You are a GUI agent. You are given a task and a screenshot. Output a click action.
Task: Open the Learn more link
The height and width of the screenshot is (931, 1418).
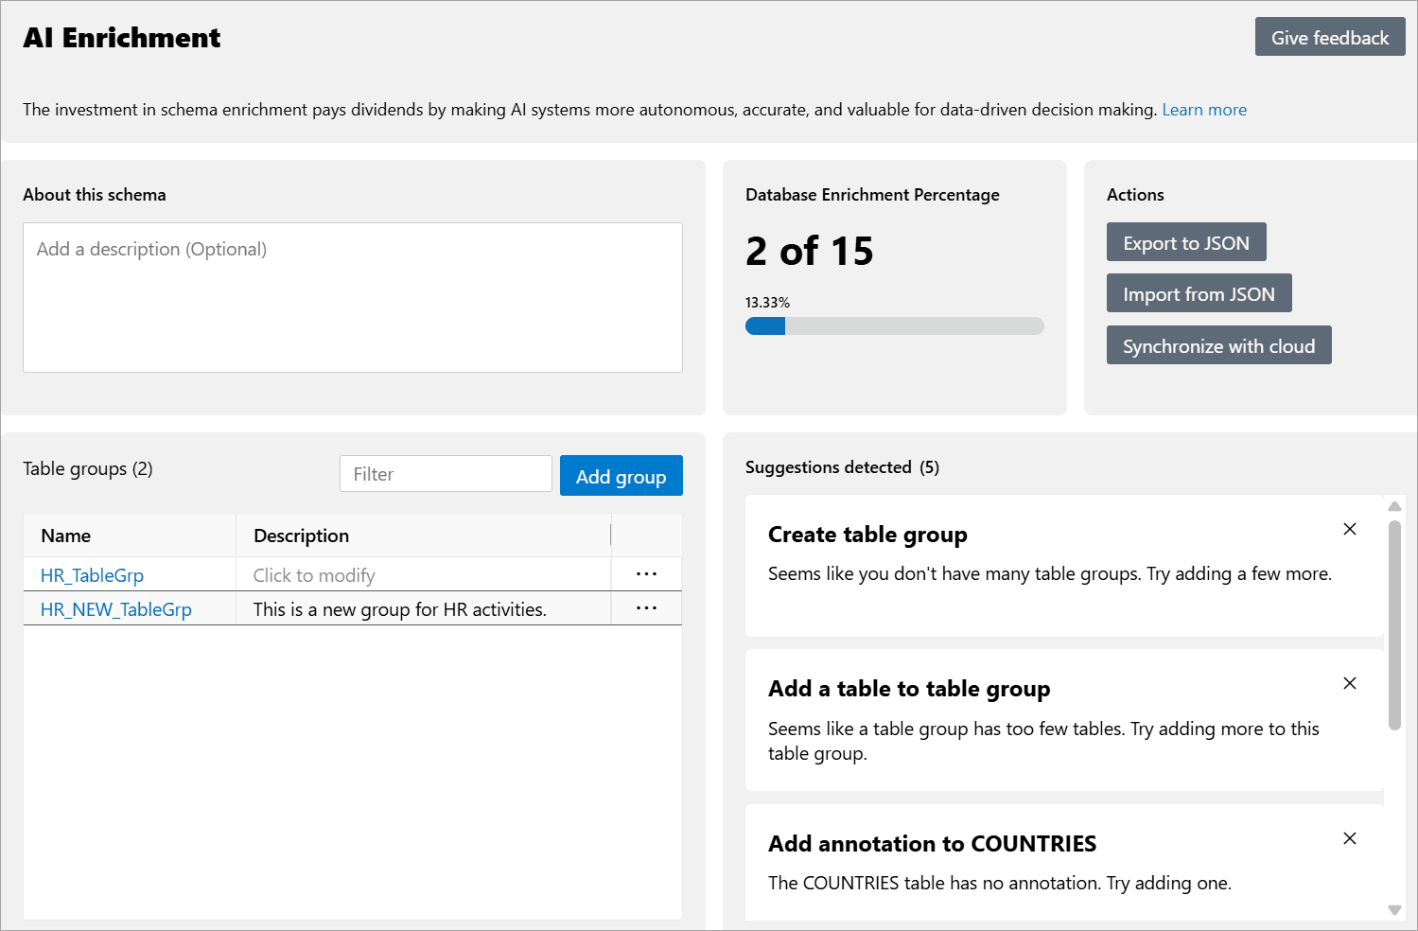point(1204,109)
